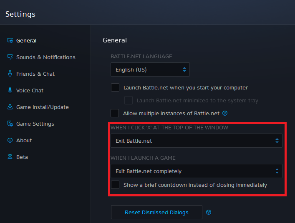Click the Game Settings gear icon
This screenshot has height=223, width=295.
[10, 124]
